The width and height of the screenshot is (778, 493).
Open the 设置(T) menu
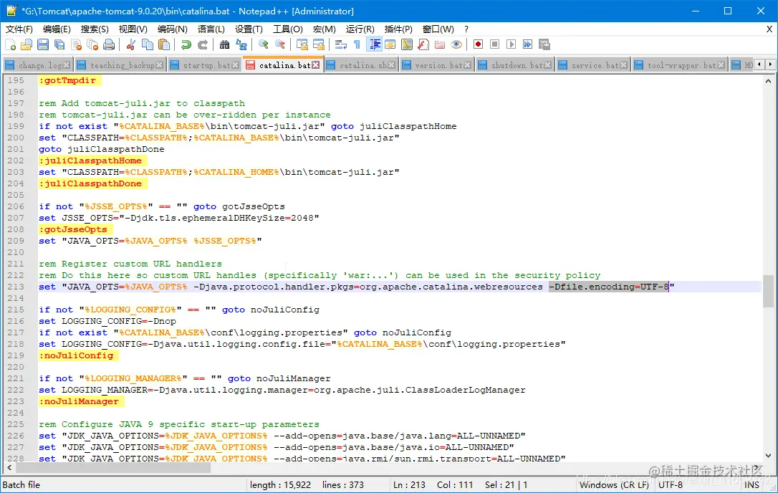pyautogui.click(x=249, y=29)
